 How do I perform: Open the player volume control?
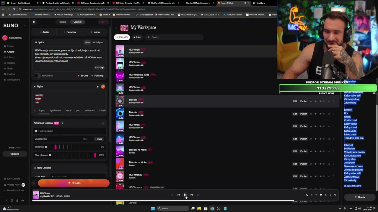(x=335, y=195)
